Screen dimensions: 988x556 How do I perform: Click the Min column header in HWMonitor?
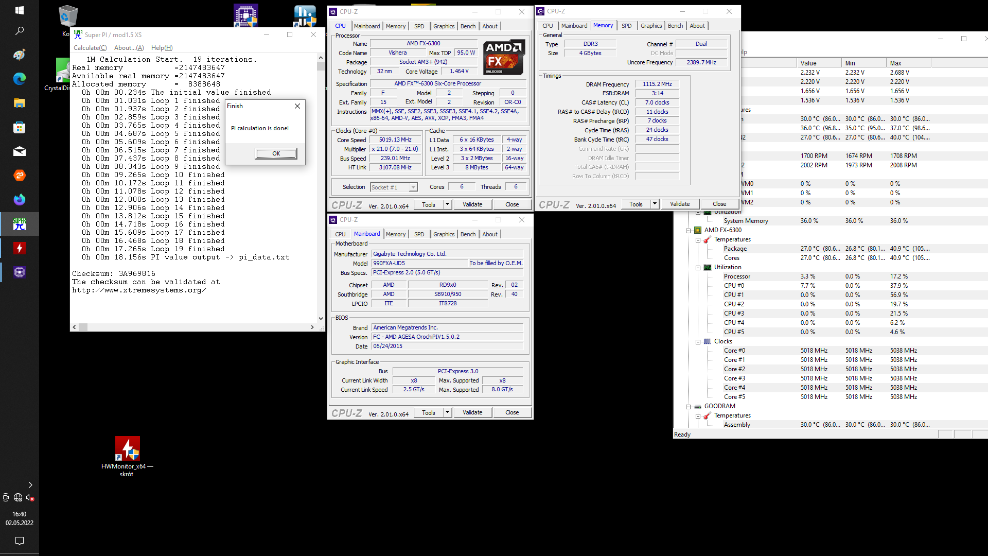(x=864, y=63)
